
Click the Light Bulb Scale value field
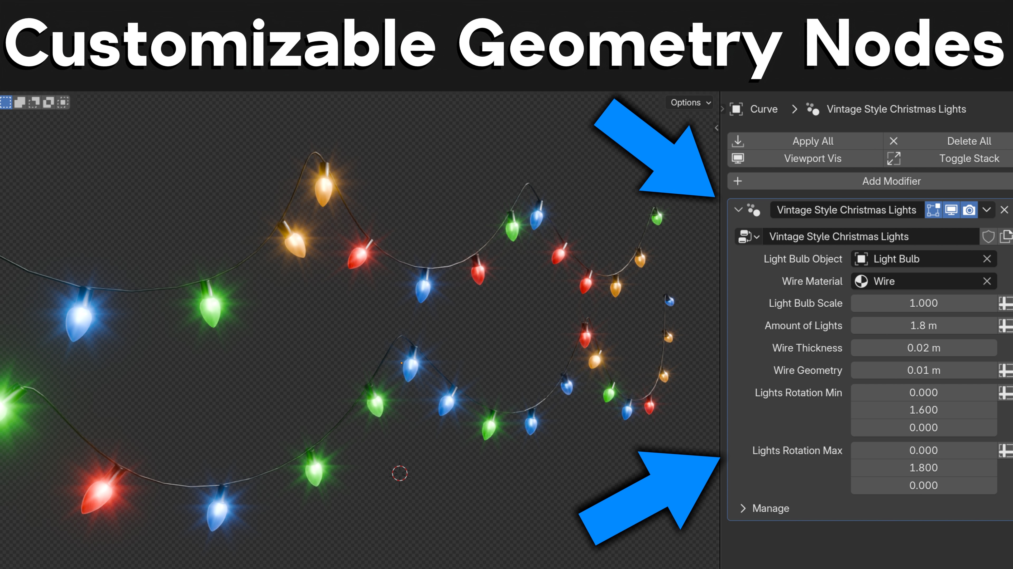point(923,303)
